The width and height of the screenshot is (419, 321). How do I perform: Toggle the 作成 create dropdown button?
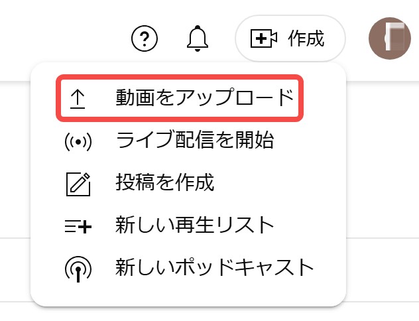point(290,39)
